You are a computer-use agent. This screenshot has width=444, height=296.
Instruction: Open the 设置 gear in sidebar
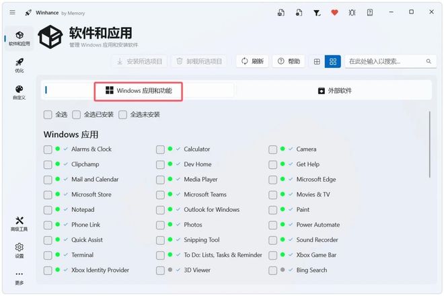tap(20, 250)
